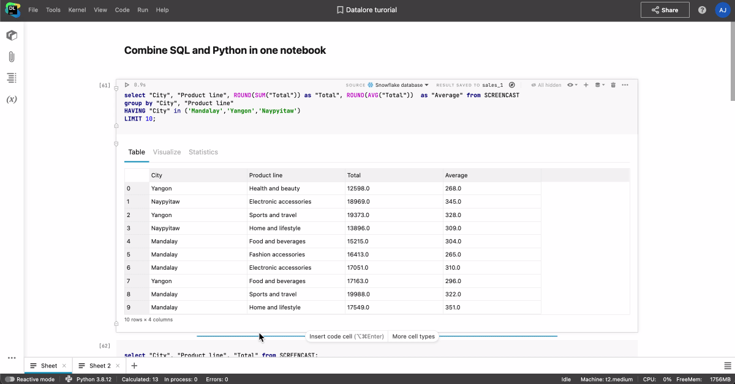
Task: Click the bookmark icon next to notebook title
Action: pyautogui.click(x=340, y=10)
